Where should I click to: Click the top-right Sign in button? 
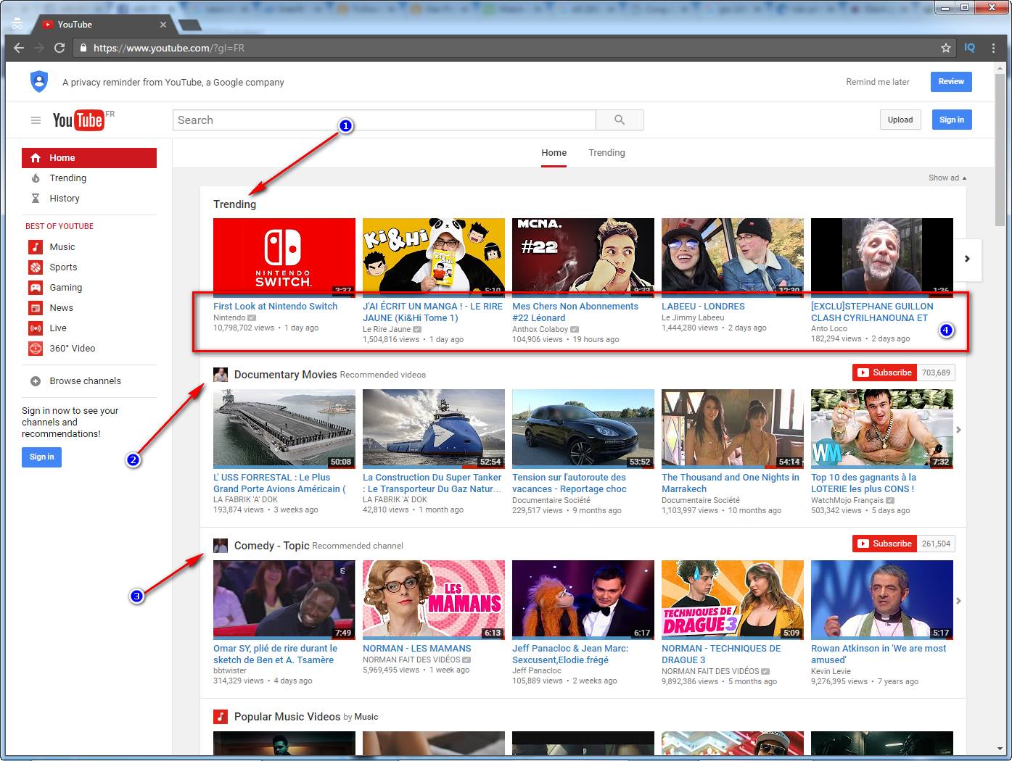tap(952, 120)
